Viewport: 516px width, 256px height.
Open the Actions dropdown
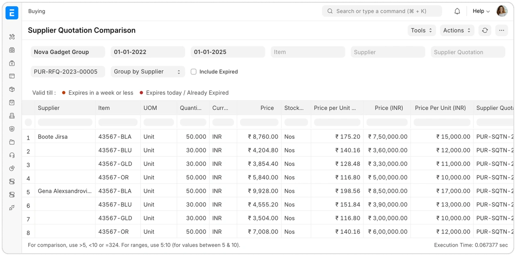pyautogui.click(x=457, y=30)
